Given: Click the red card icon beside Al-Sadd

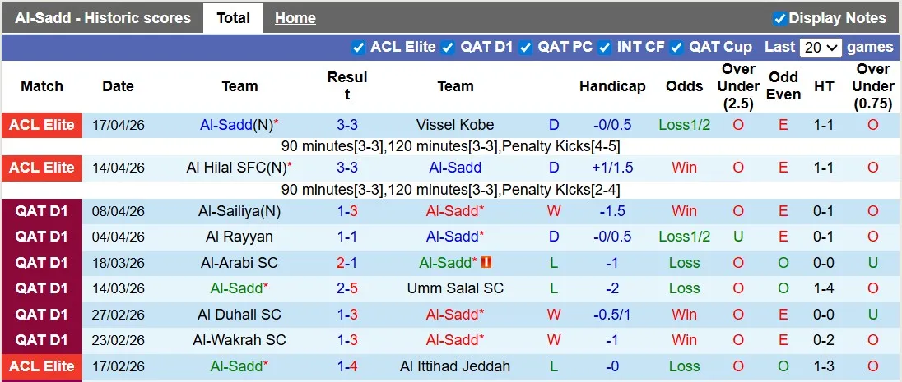Looking at the screenshot, I should coord(486,263).
